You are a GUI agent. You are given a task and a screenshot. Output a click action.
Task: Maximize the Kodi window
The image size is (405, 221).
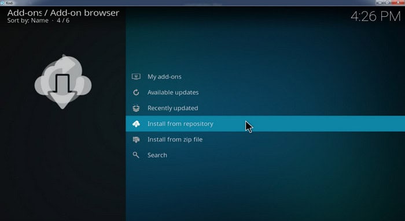[x=388, y=2]
